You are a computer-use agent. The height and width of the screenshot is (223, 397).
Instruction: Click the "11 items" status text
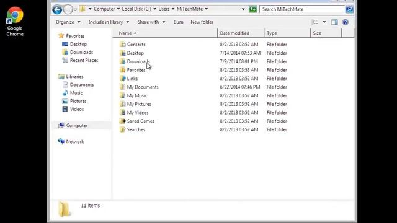tap(91, 206)
